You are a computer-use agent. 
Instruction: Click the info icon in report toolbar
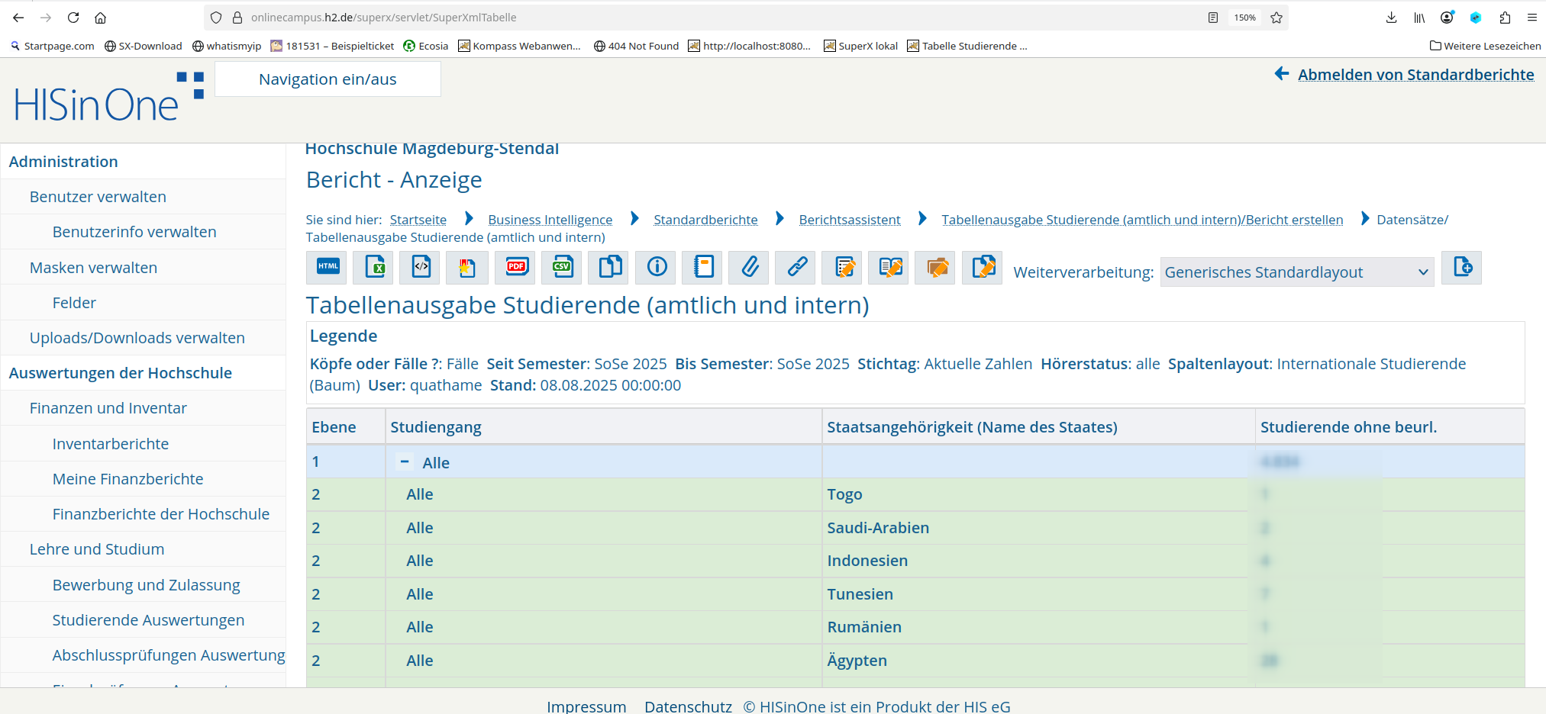coord(657,267)
